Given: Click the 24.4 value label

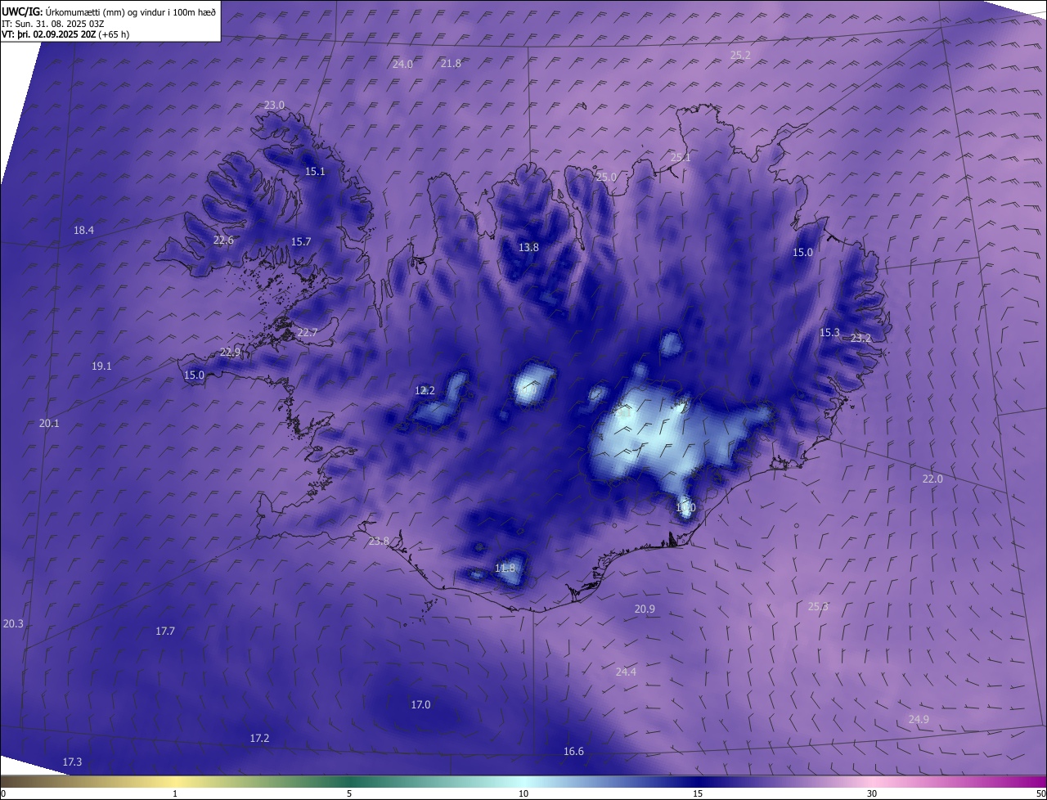Looking at the screenshot, I should tap(626, 672).
